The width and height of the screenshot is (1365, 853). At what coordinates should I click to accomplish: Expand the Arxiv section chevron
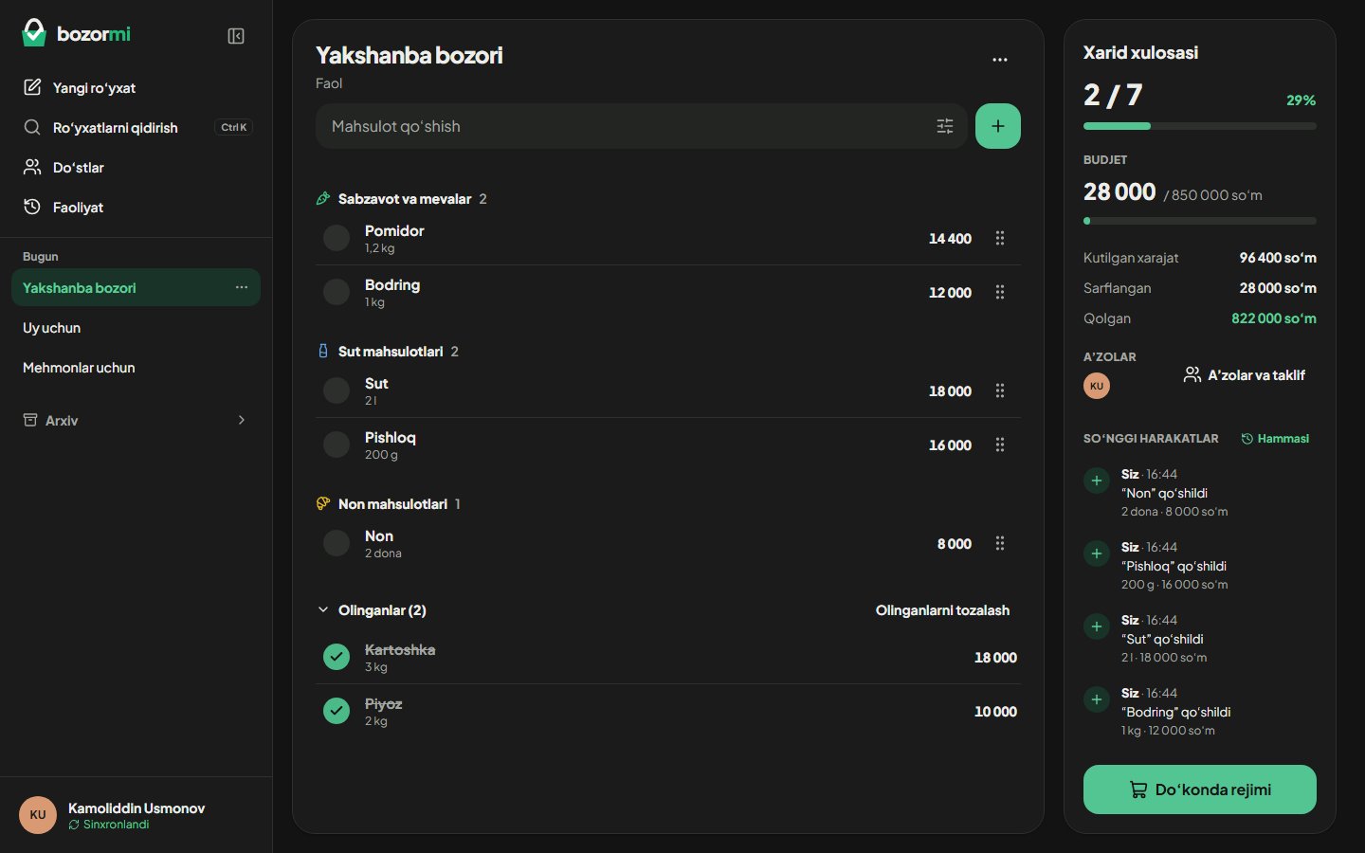pos(242,420)
